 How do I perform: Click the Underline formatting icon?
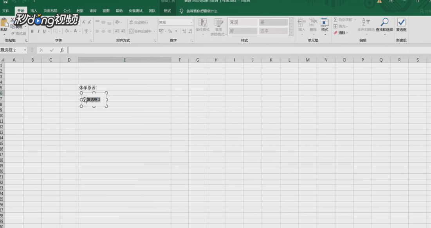(44, 31)
